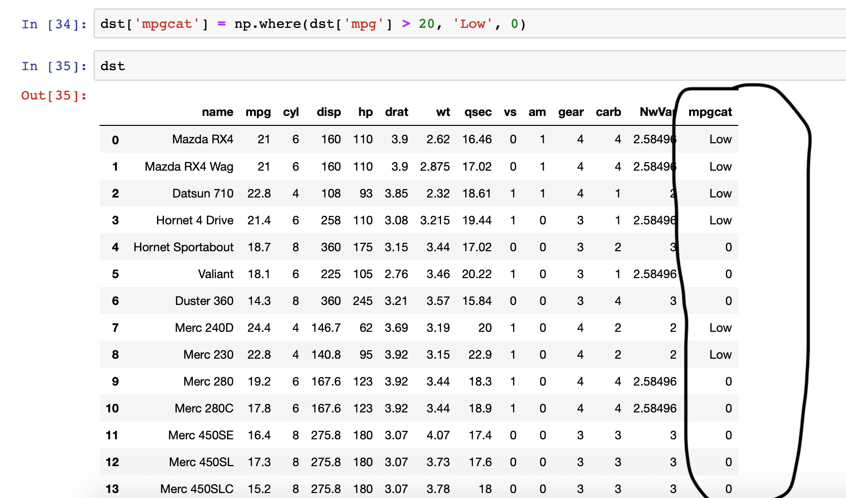Click qsec value 22.9 in Merc 230 row
The width and height of the screenshot is (846, 498).
click(x=480, y=355)
